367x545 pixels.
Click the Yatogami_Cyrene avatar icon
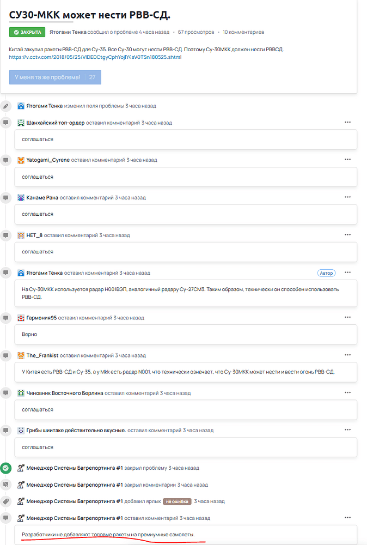point(21,160)
